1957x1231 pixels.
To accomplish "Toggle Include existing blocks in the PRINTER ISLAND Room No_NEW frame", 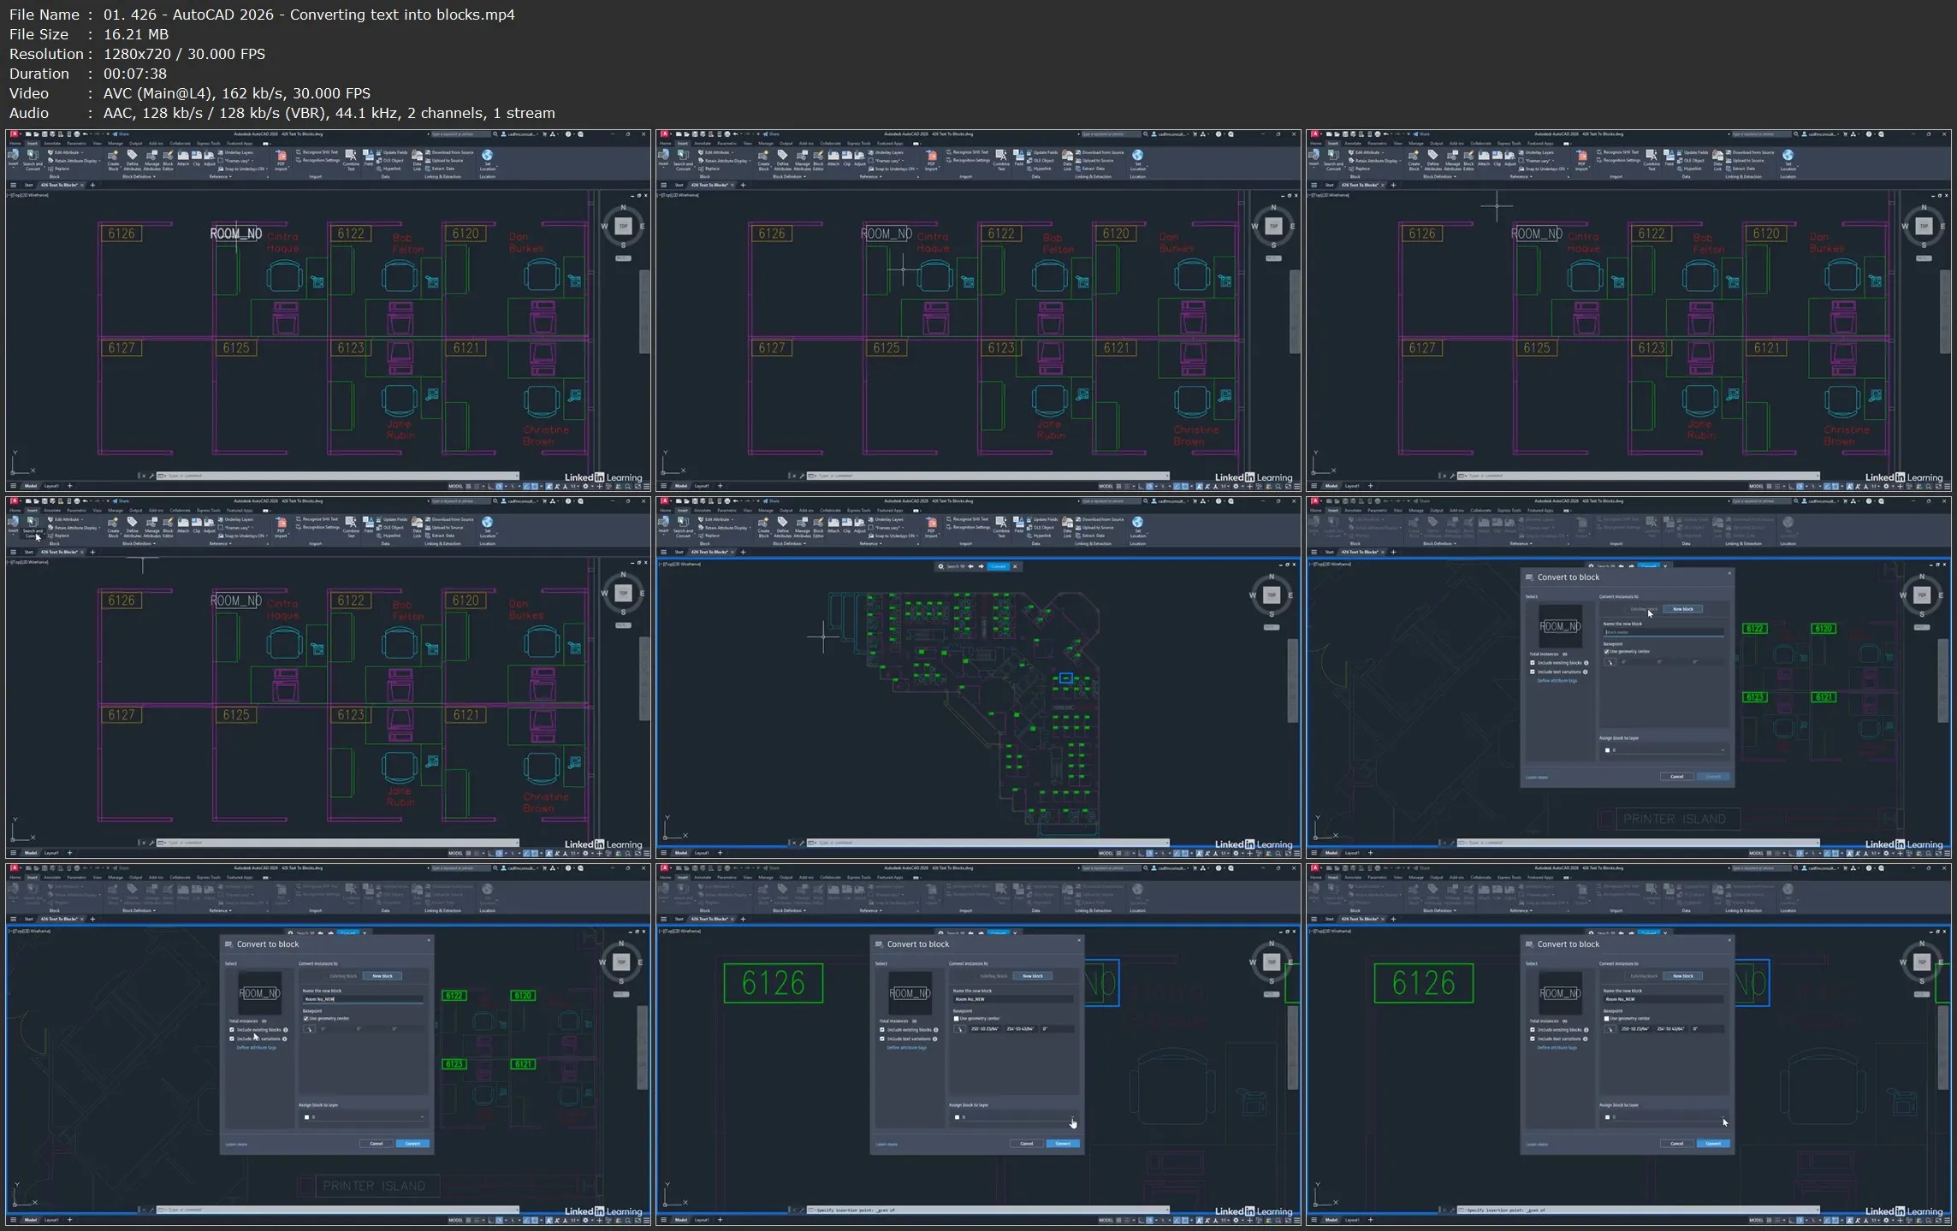I will pyautogui.click(x=232, y=1030).
